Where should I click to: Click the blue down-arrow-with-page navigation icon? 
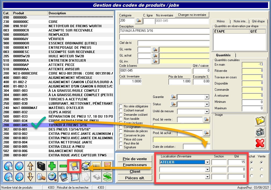click(x=9, y=177)
